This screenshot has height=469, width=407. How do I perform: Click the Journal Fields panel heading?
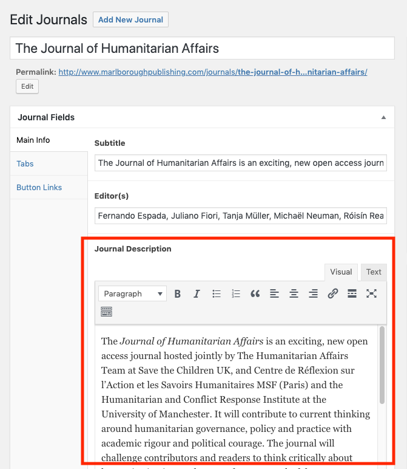pos(46,117)
